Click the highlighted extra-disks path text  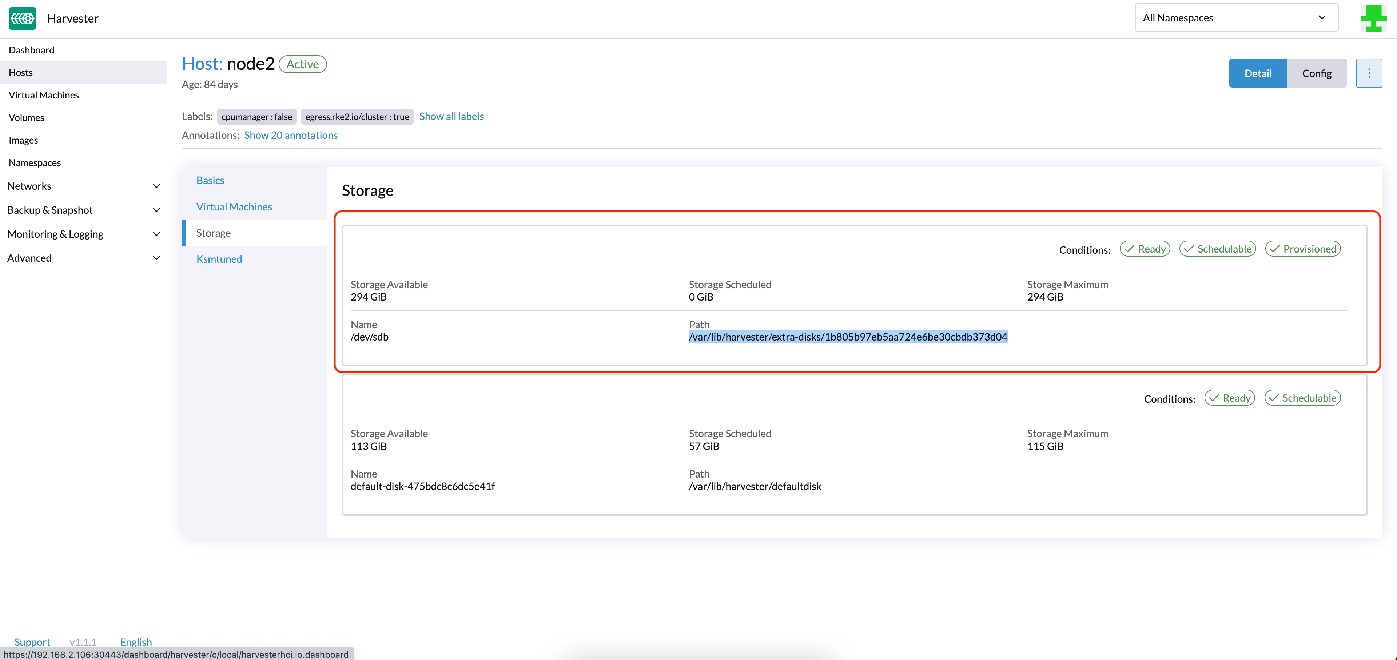[x=848, y=337]
